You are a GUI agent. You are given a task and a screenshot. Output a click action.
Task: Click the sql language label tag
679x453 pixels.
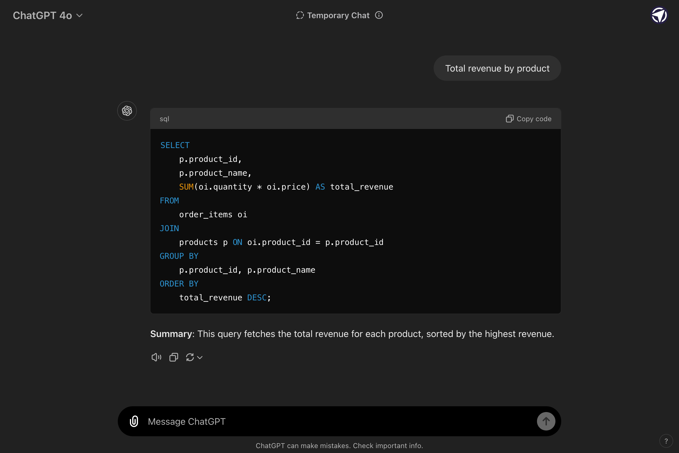pos(164,119)
